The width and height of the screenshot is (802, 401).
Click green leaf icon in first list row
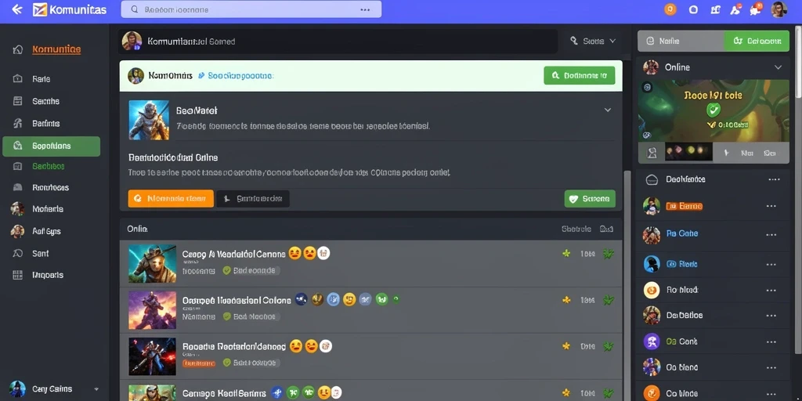[x=608, y=253]
